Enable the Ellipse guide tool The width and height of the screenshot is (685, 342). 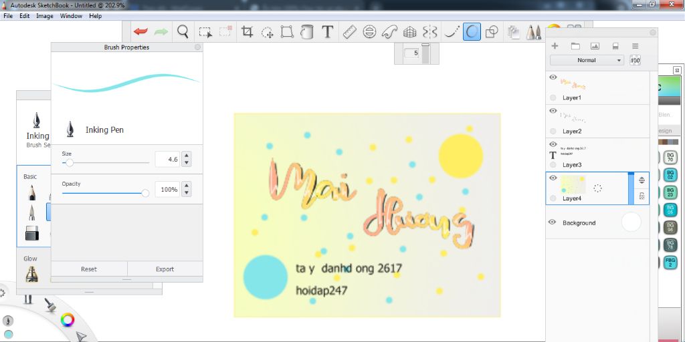(369, 32)
